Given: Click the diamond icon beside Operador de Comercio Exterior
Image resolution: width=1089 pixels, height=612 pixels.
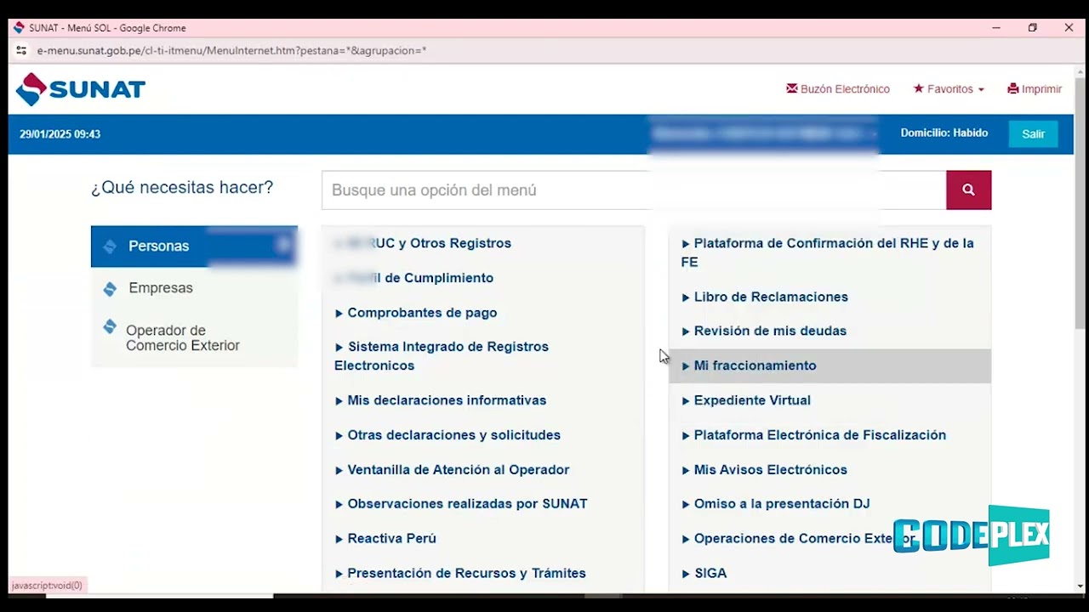Looking at the screenshot, I should pos(109,326).
